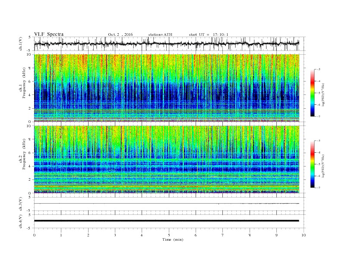Click the time axis tick label "5"

(x=169, y=235)
